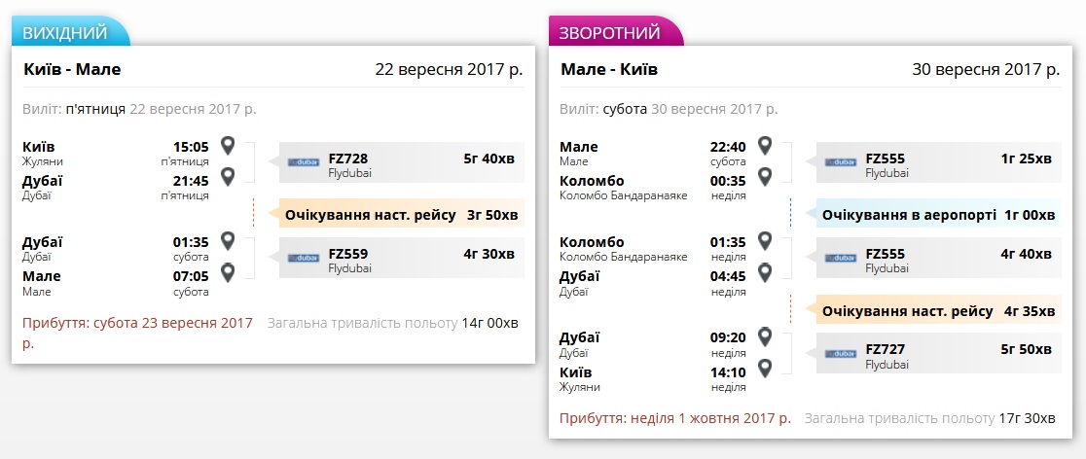Screen dimensions: 1086x459
Task: Click the Flydubai logo on flight FZ728
Action: (304, 162)
